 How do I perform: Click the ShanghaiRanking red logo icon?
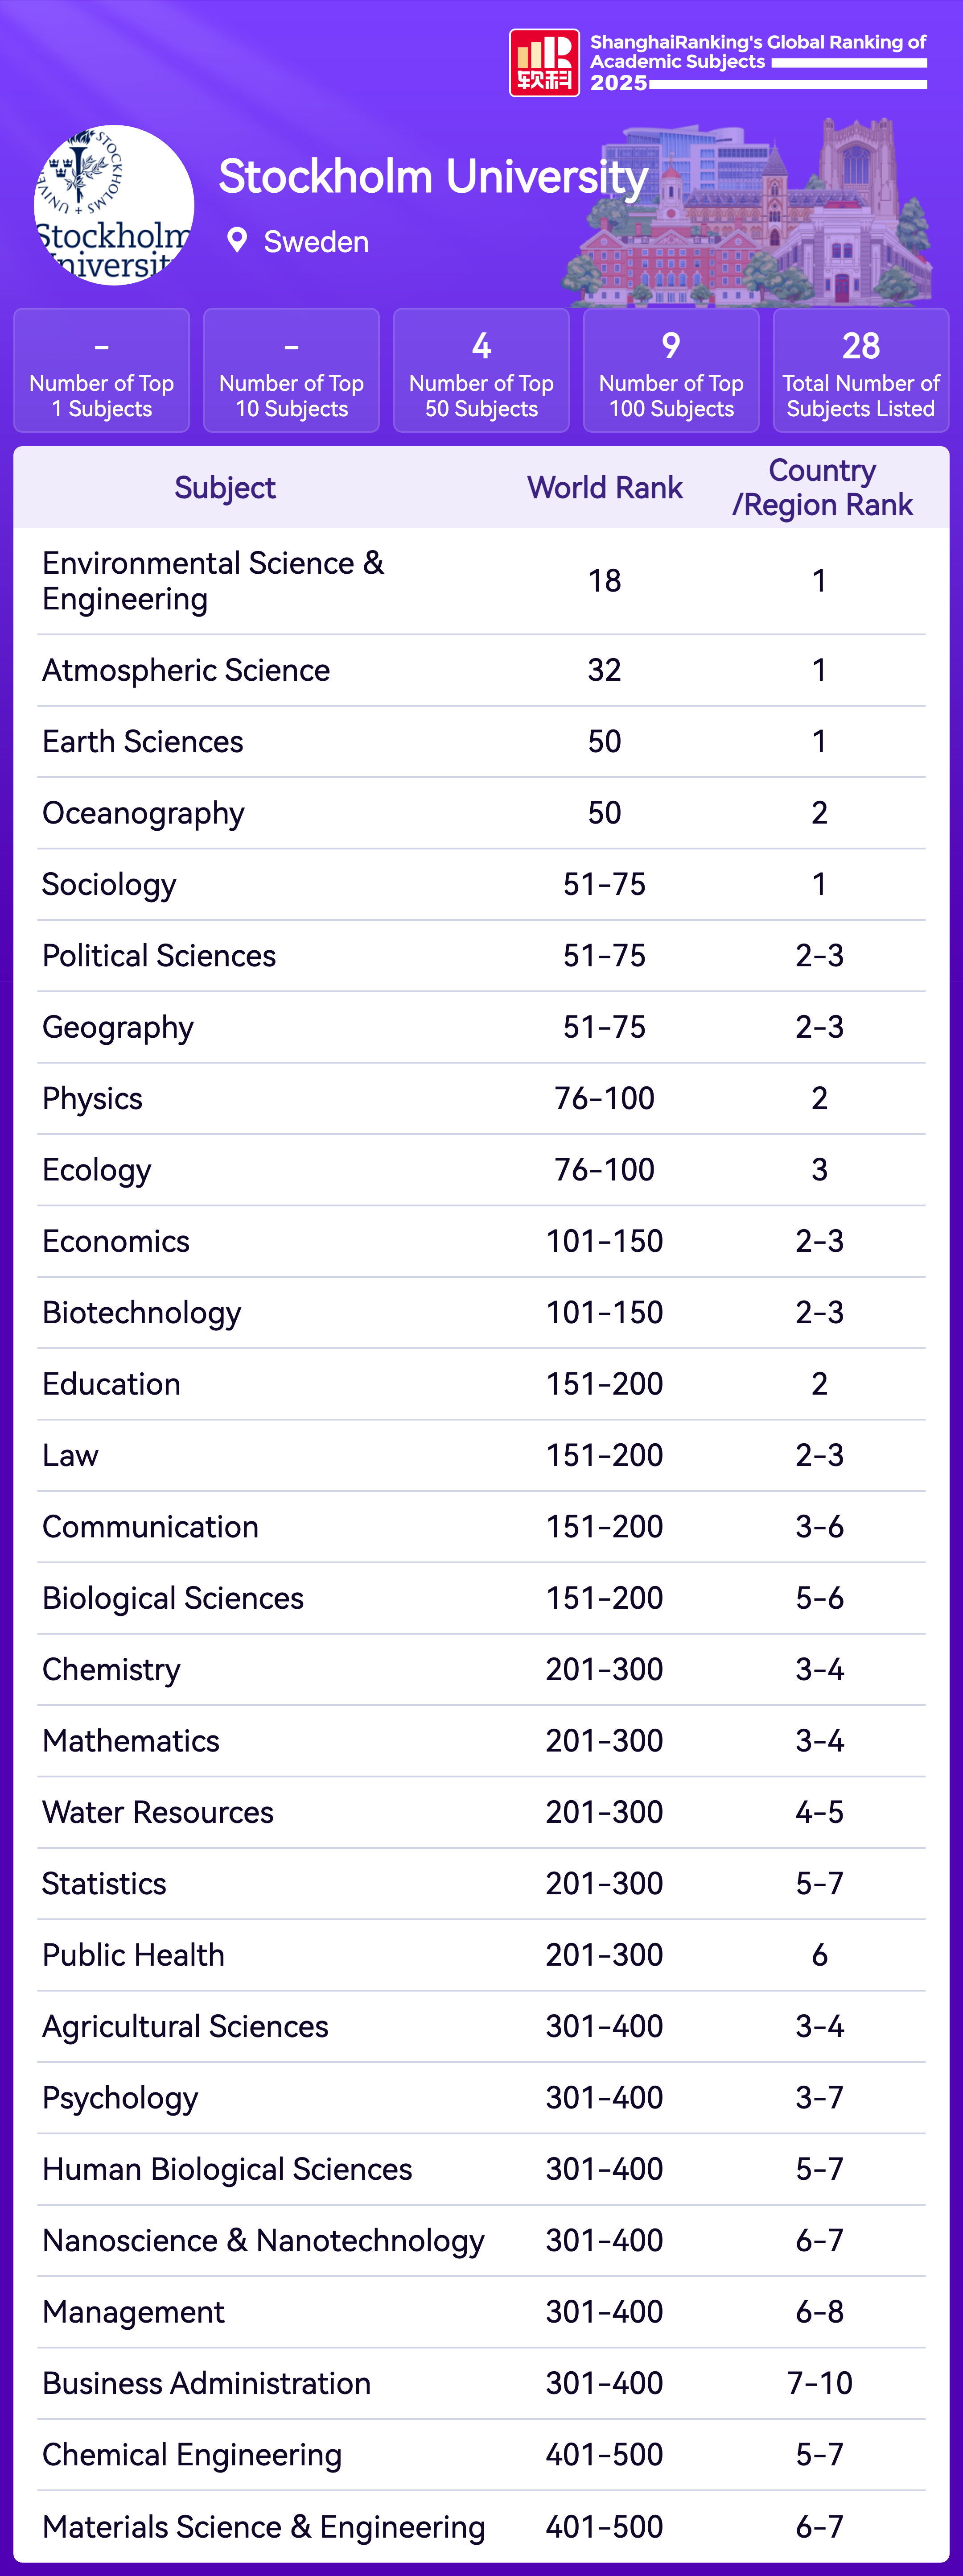click(543, 63)
